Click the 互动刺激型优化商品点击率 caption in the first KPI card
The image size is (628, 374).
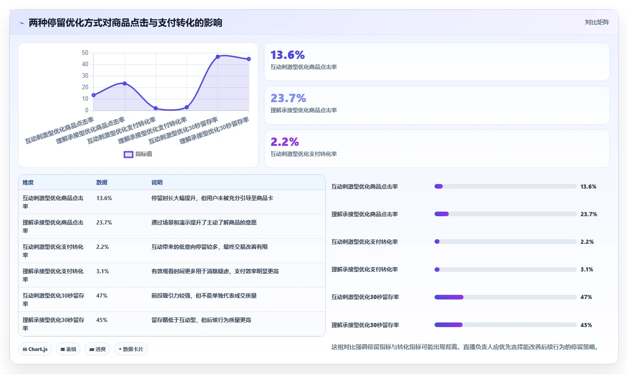click(304, 67)
